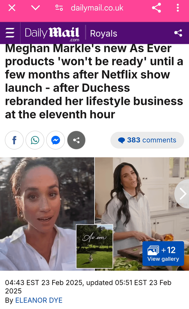Close the in-app browser tab
The width and height of the screenshot is (189, 309).
(12, 8)
